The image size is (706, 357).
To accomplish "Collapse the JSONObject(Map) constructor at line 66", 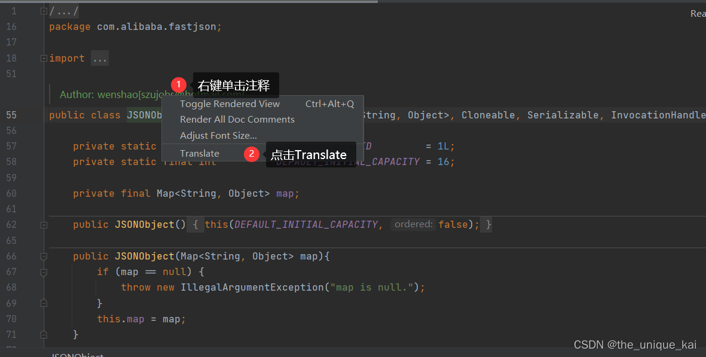I will pyautogui.click(x=44, y=256).
